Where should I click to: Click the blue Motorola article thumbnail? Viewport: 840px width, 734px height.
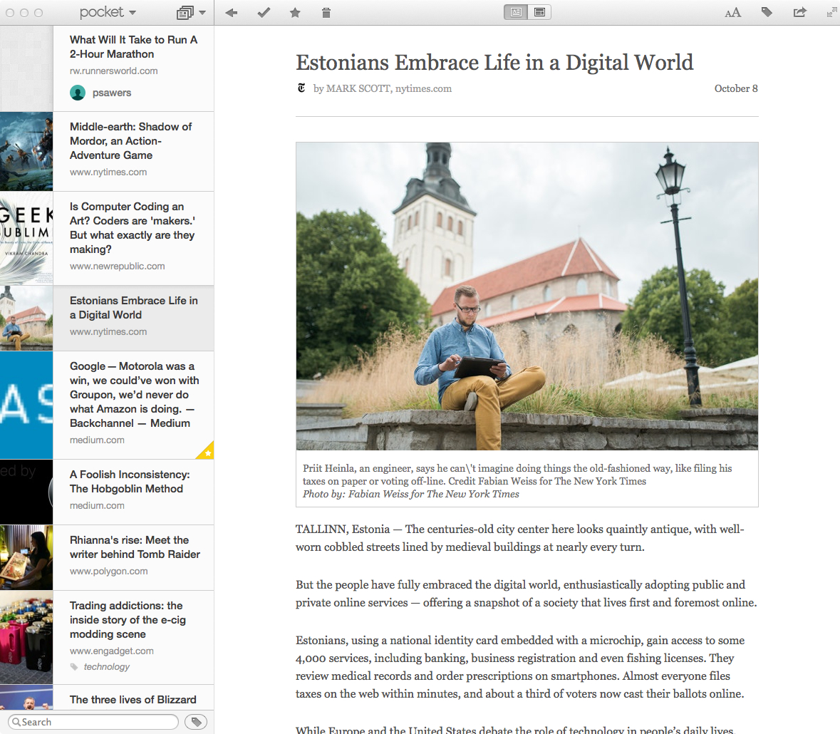coord(26,405)
